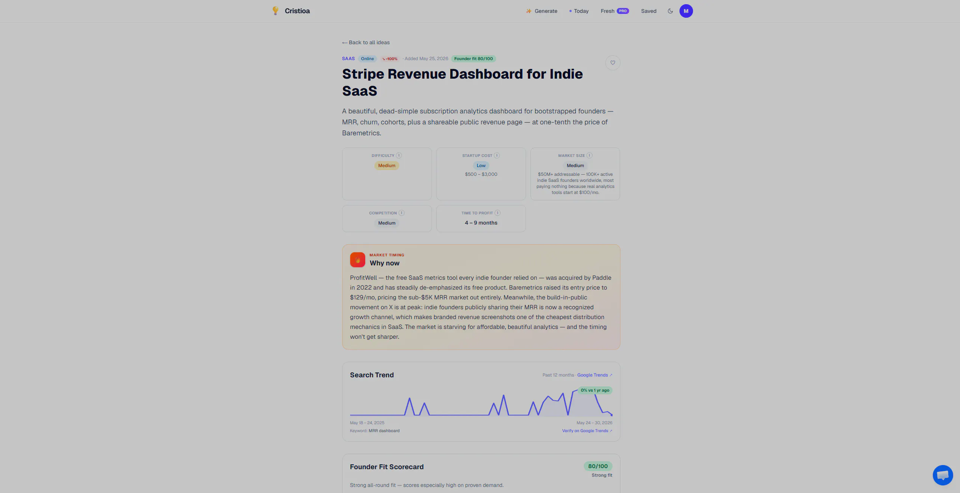Open the Google Trends link
Image resolution: width=960 pixels, height=493 pixels.
coord(594,375)
